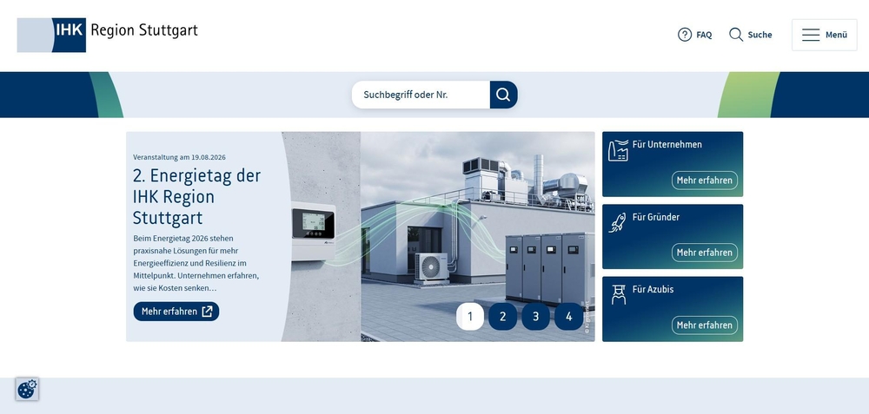
Task: Open the 2. Energietag headline
Action: tap(196, 196)
